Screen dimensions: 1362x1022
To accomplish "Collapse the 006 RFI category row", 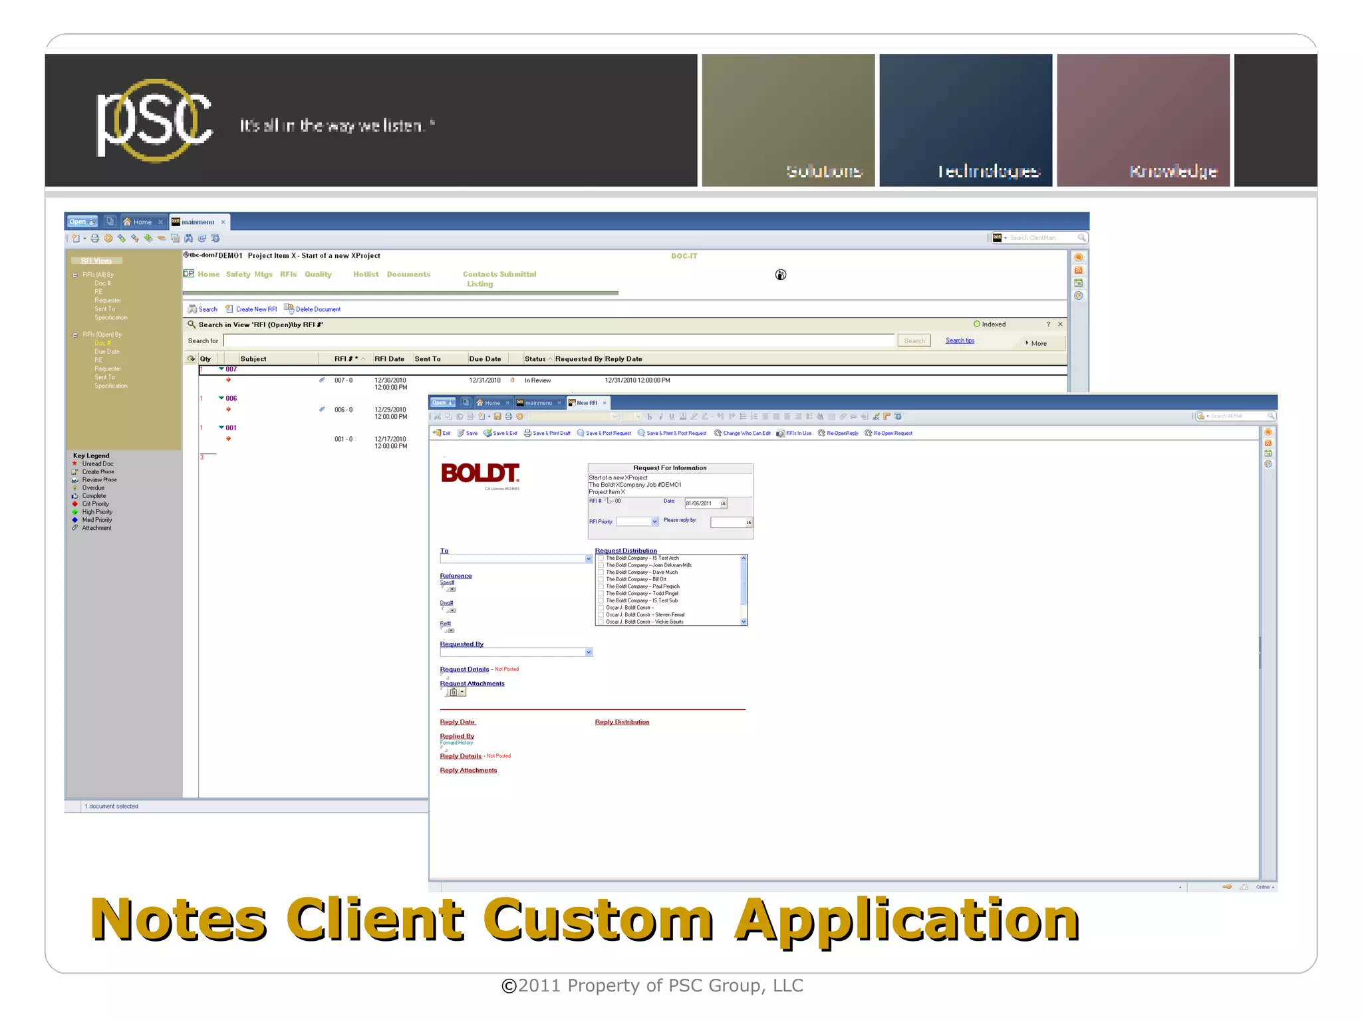I will (x=221, y=398).
